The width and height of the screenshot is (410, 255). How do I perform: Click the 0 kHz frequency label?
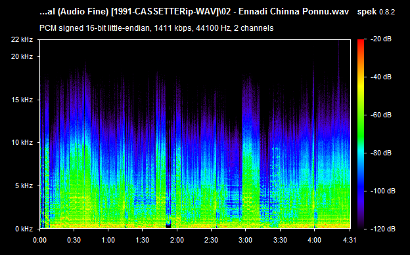(x=24, y=229)
